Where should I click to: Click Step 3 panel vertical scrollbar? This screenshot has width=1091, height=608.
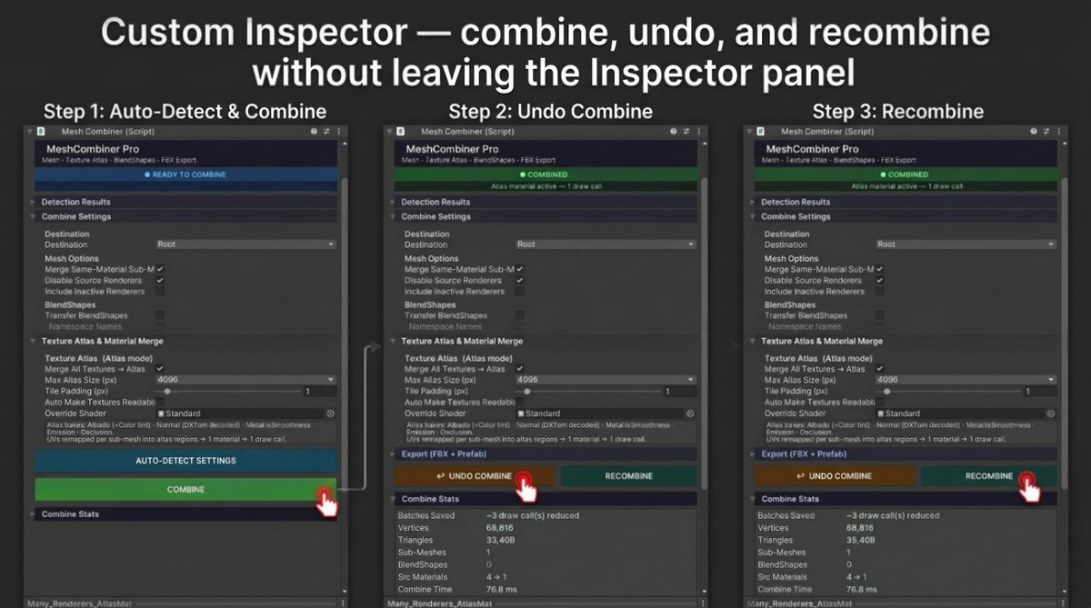coord(1065,332)
